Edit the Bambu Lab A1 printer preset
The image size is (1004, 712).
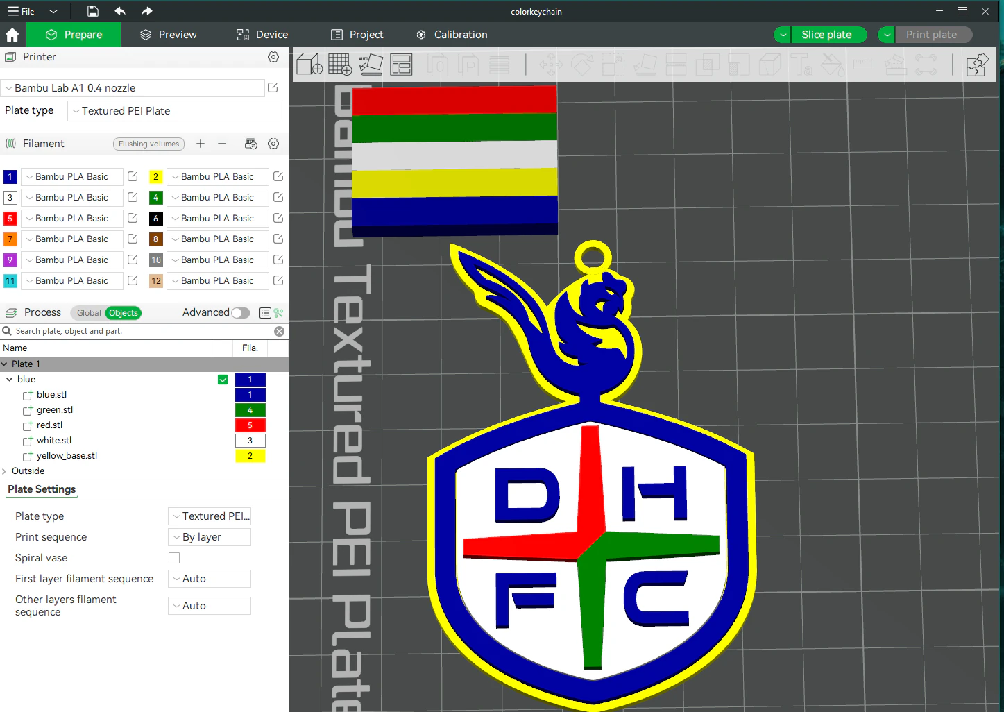point(273,87)
